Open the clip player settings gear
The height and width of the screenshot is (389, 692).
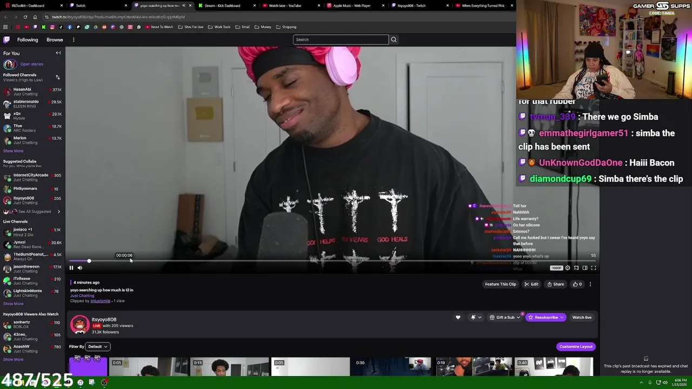(567, 268)
